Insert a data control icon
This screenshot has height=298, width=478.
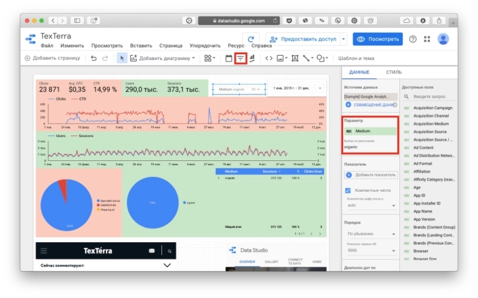(x=252, y=58)
